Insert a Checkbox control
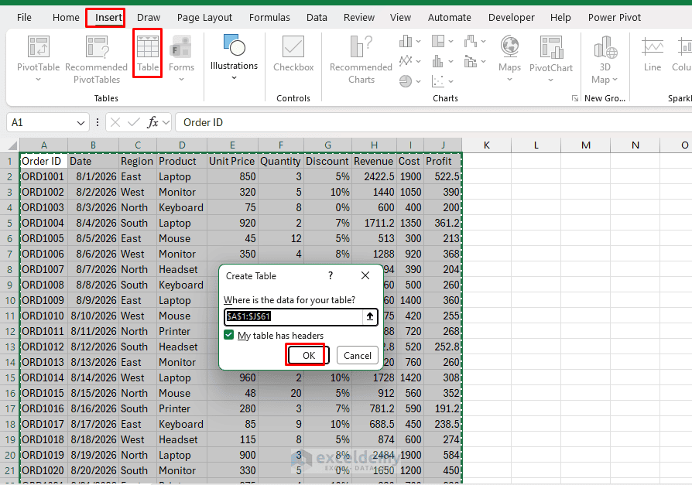Screen dimensions: 692x485 (x=293, y=53)
